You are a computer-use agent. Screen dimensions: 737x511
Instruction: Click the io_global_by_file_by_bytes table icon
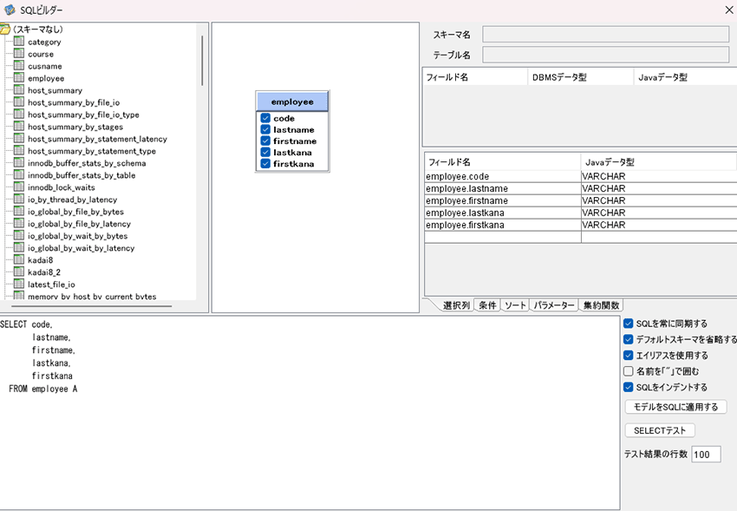coord(19,211)
